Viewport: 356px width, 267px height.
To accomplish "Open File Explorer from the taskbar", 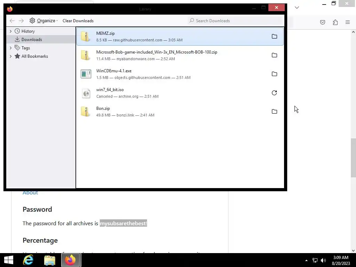I will pos(50,260).
